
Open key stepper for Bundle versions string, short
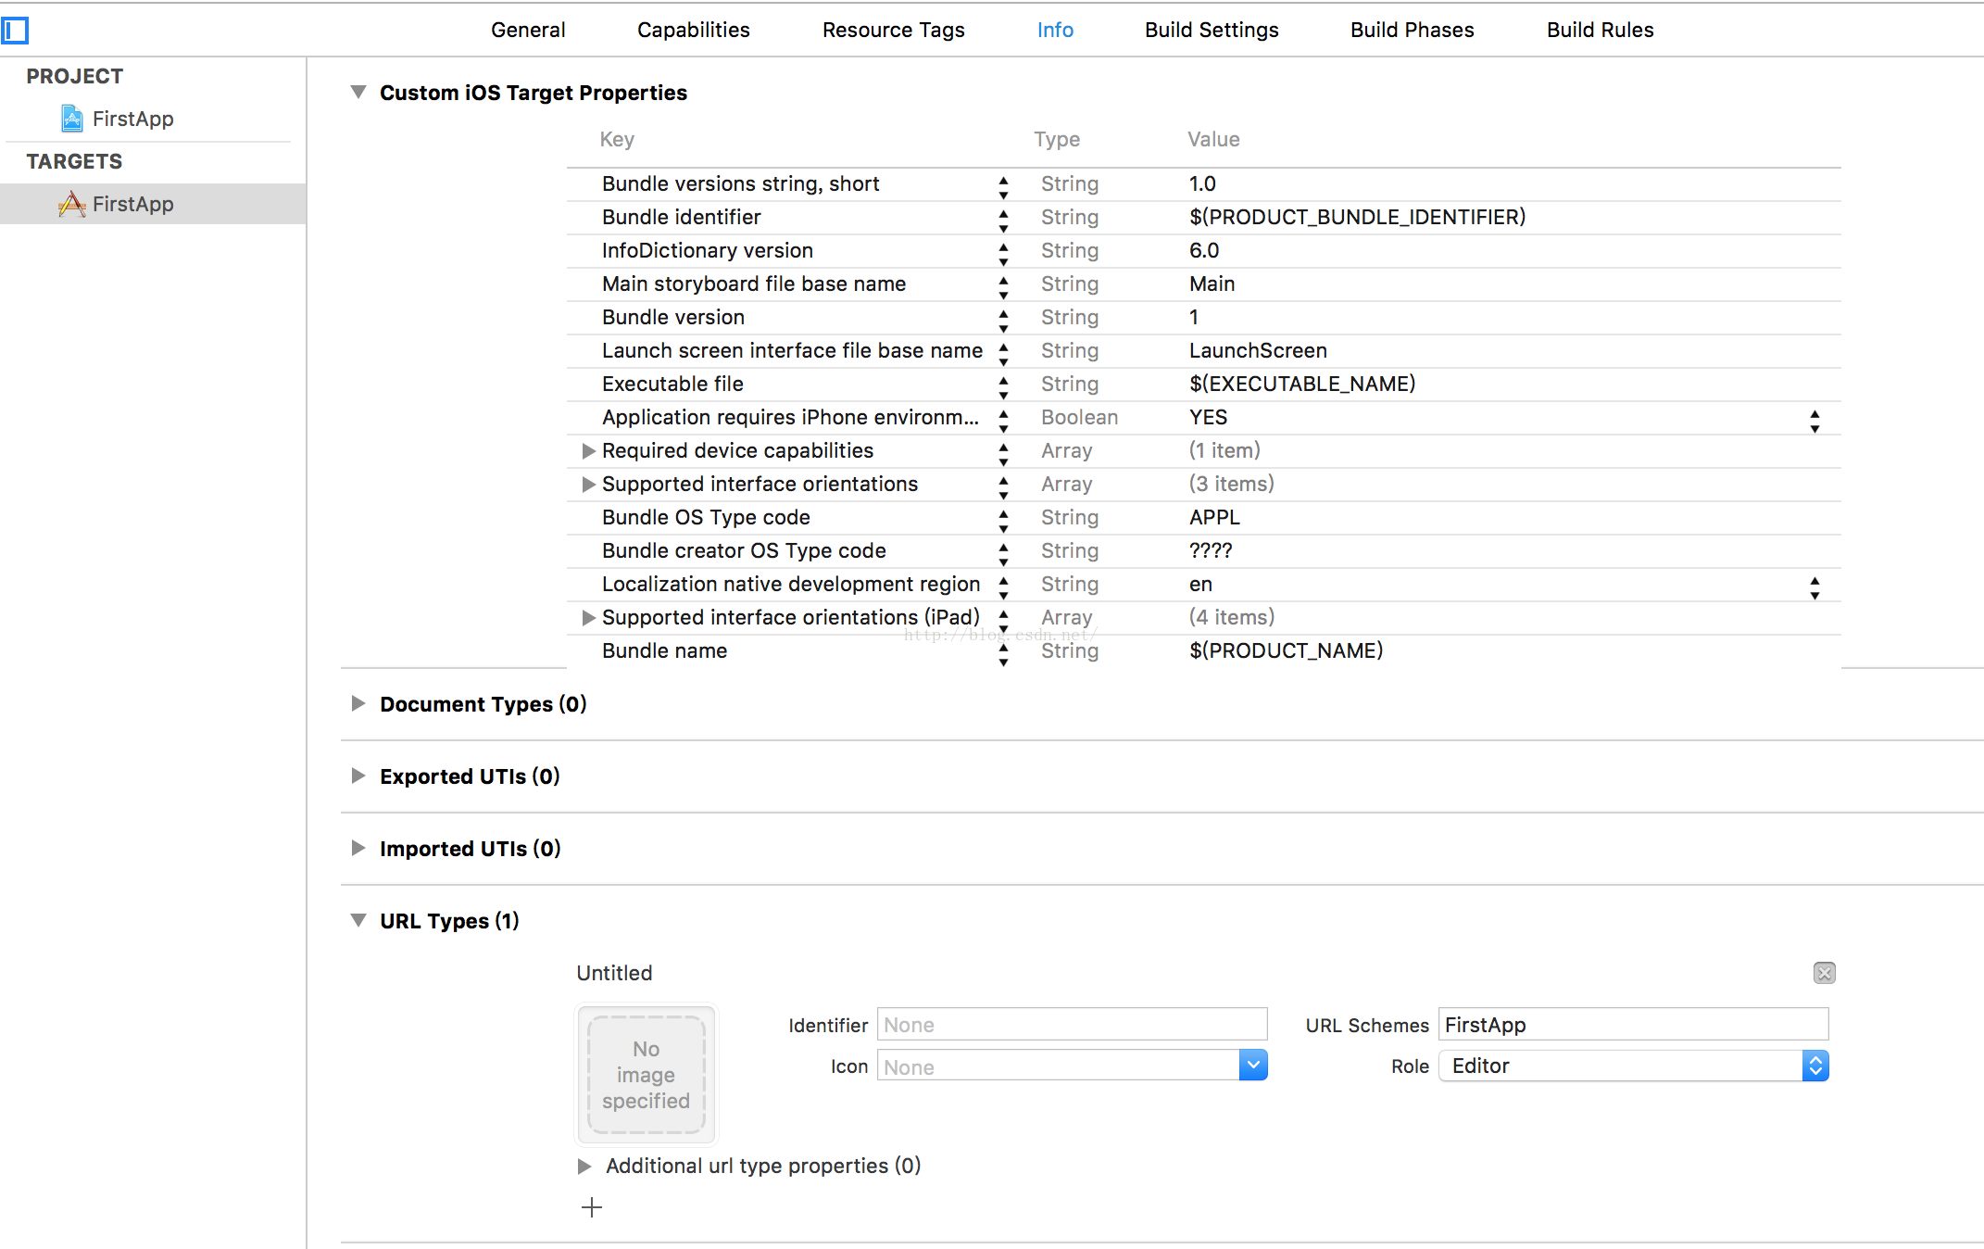(x=1003, y=188)
